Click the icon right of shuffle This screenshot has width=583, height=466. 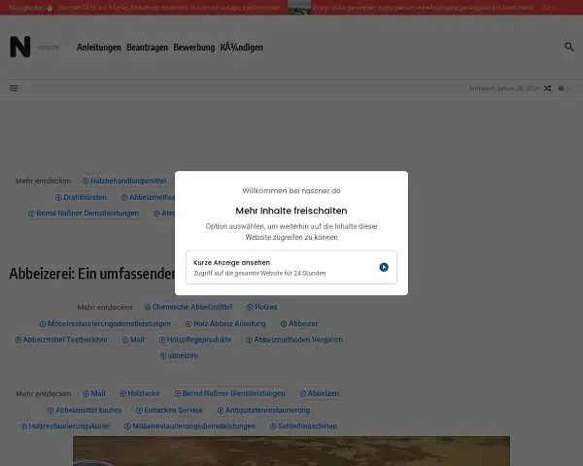[x=561, y=88]
